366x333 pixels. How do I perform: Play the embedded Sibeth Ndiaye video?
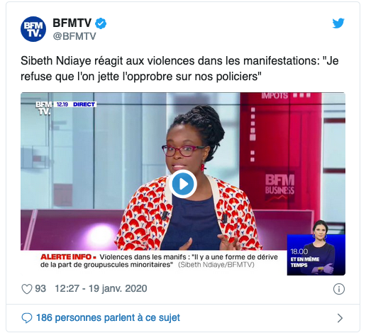[183, 184]
